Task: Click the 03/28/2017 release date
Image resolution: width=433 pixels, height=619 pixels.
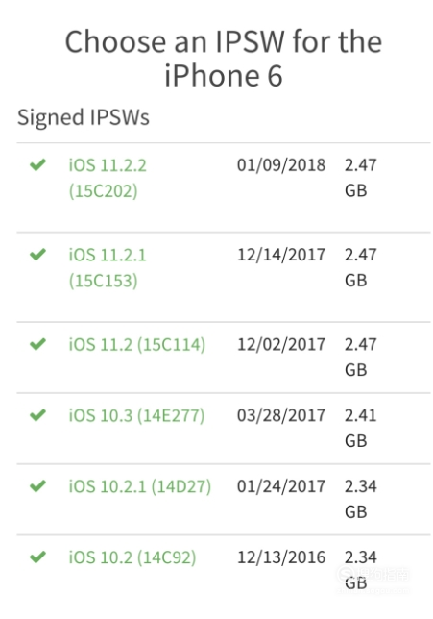Action: 281,415
